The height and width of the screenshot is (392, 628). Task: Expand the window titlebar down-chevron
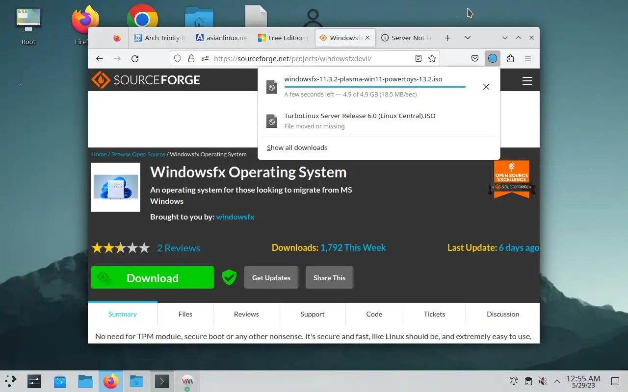505,38
